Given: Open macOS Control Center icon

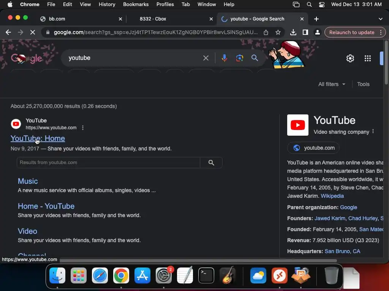Looking at the screenshot, I should coord(321,5).
